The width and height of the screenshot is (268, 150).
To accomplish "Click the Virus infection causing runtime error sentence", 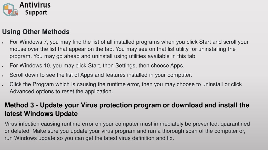I will [127, 124].
